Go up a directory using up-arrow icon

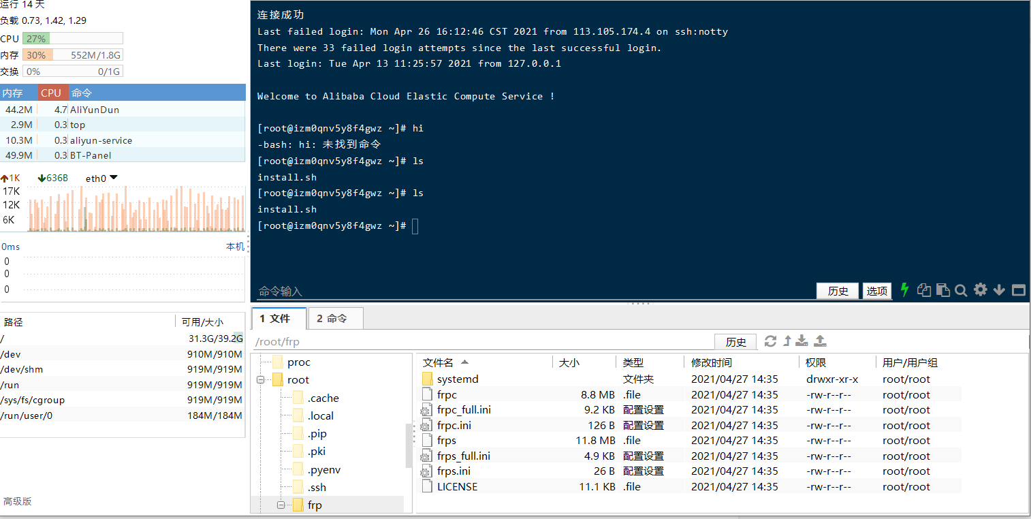pos(786,341)
